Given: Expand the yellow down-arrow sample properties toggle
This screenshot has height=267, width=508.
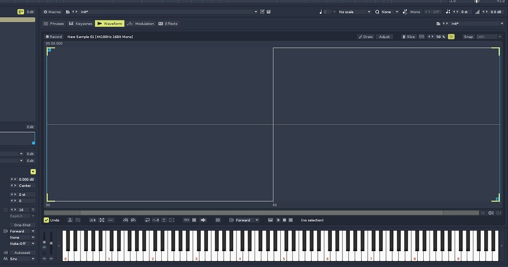Looking at the screenshot, I should pyautogui.click(x=33, y=171).
